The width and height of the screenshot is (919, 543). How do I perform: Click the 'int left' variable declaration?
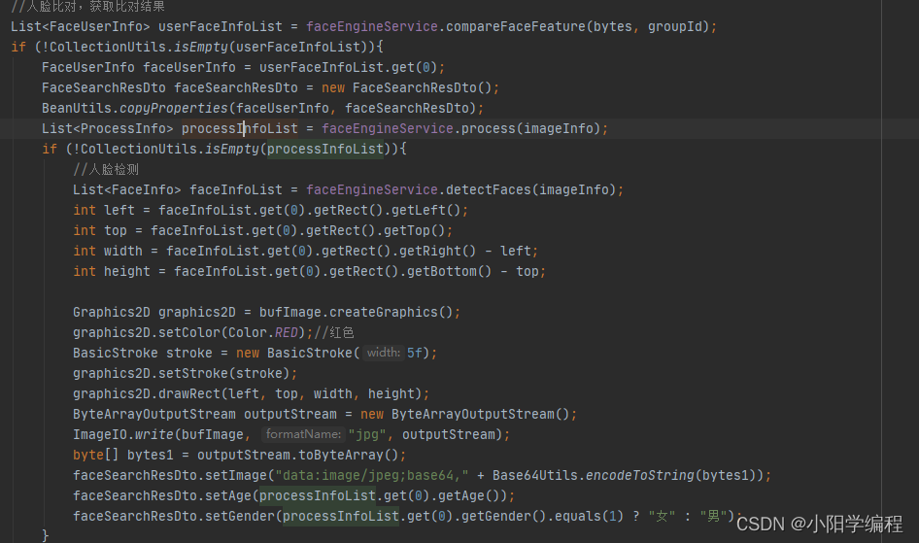point(104,210)
